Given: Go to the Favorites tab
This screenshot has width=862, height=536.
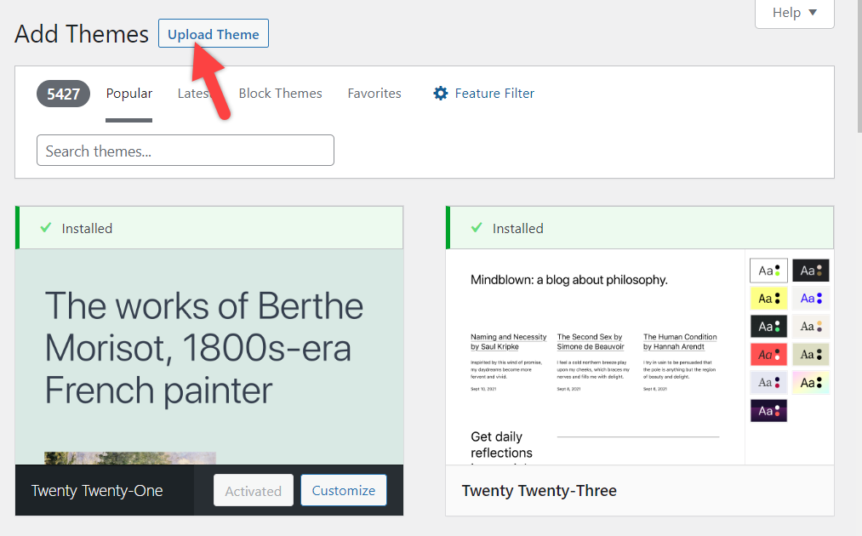Looking at the screenshot, I should pos(374,94).
